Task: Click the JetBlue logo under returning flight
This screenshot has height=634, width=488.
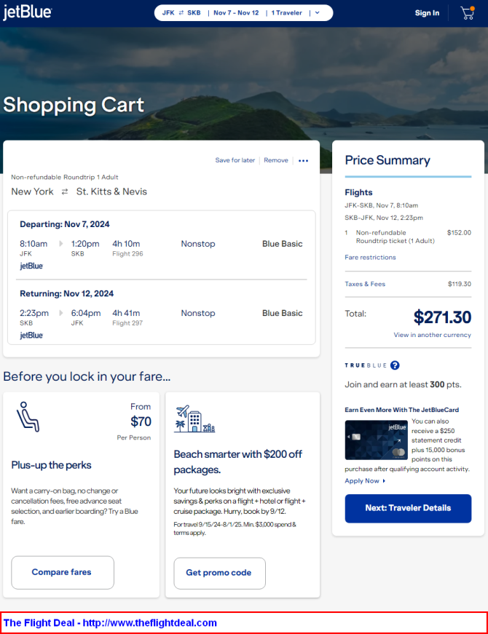Action: [x=31, y=335]
